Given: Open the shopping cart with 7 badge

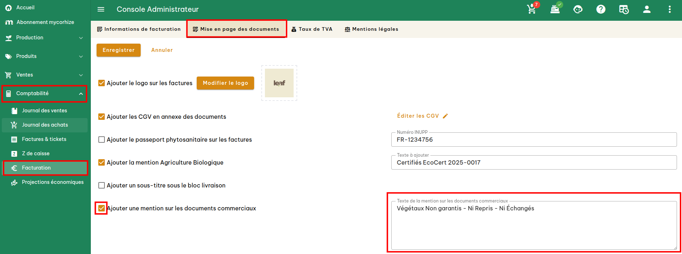Looking at the screenshot, I should point(532,9).
